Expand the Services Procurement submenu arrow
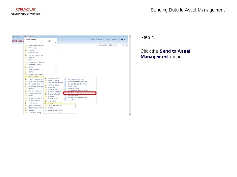The width and height of the screenshot is (237, 177). click(56, 55)
